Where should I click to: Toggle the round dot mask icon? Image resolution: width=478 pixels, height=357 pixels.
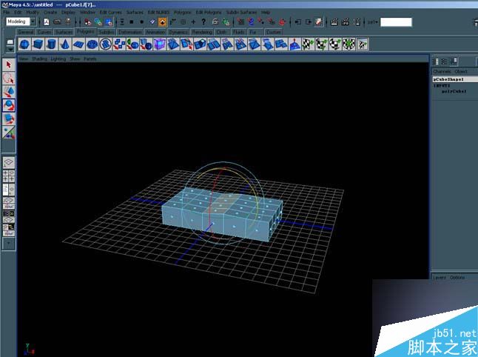(x=142, y=21)
